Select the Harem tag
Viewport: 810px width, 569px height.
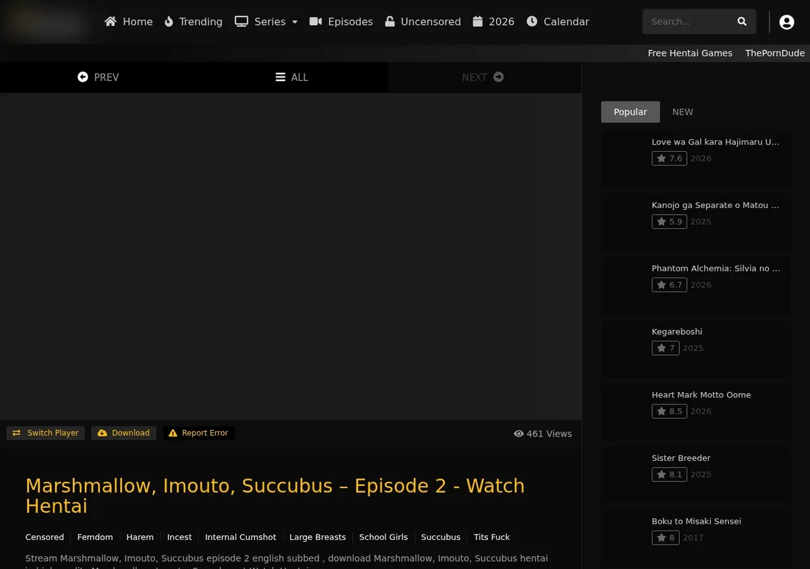click(x=140, y=537)
